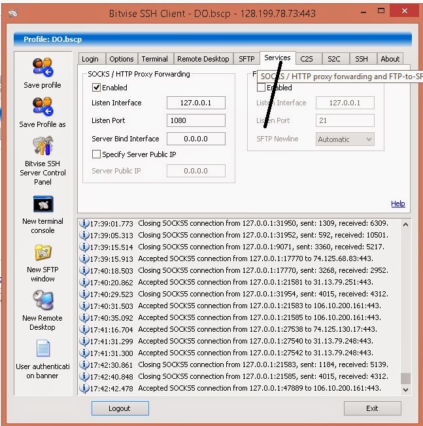Maximize the Bitvise SSH Client window

click(x=381, y=11)
